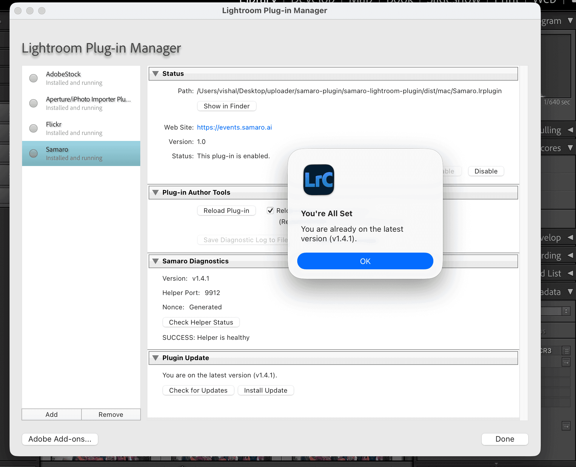Select the Samaro plug-in row

click(x=81, y=153)
